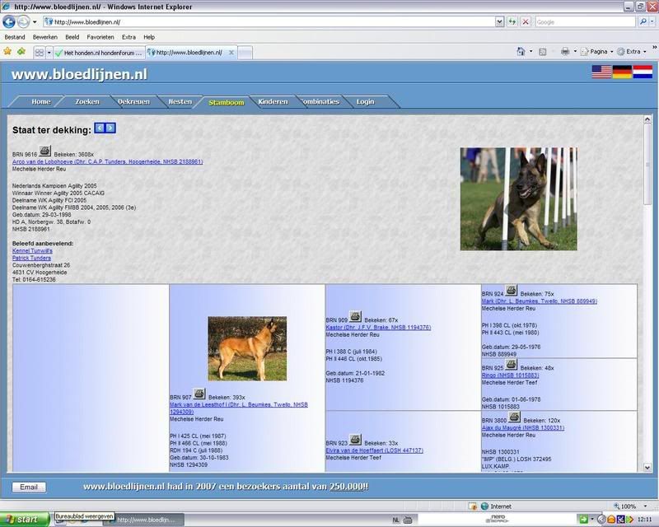Show previous dog with left arrow button
The image size is (659, 527).
click(x=100, y=128)
